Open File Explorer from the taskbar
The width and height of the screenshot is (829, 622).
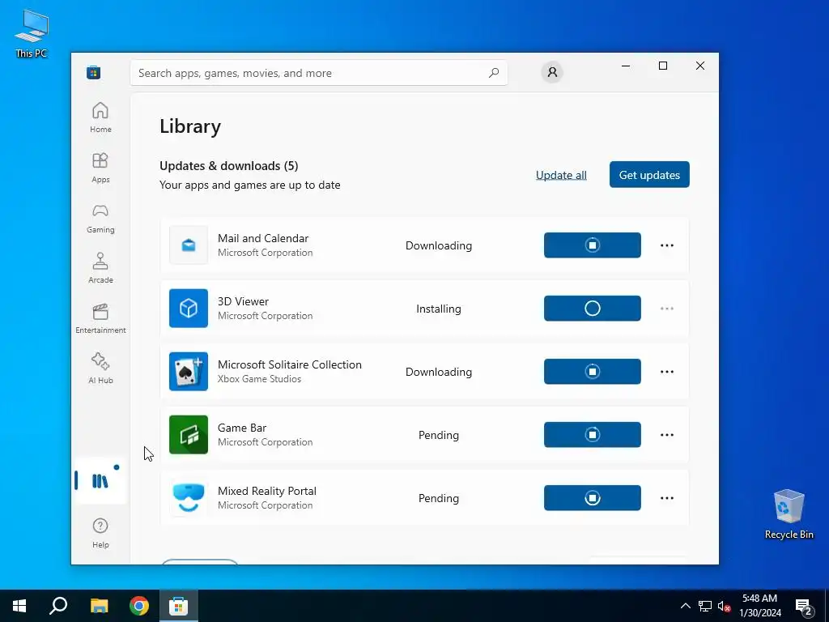(x=99, y=606)
